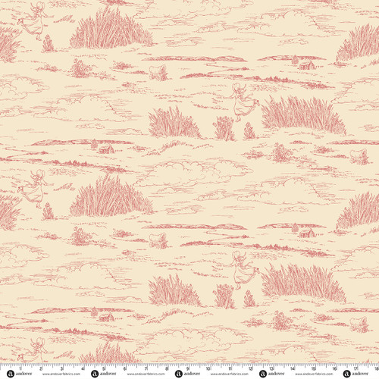Screen dimensions: 379x379
Task: Click the ruler number 10
Action: click(208, 369)
